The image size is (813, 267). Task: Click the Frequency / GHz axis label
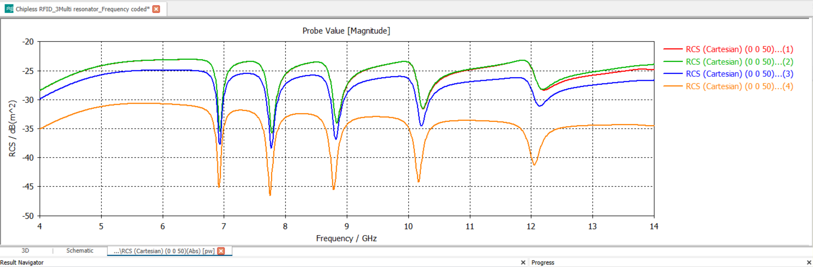point(346,238)
